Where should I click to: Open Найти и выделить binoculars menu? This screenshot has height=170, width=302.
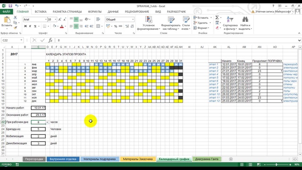245,23
